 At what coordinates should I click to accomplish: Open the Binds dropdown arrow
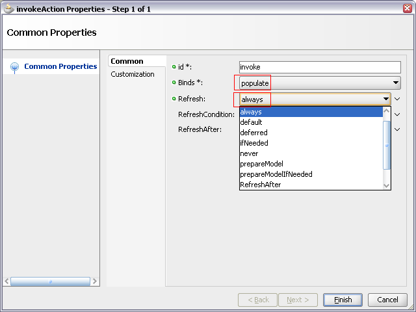point(395,83)
